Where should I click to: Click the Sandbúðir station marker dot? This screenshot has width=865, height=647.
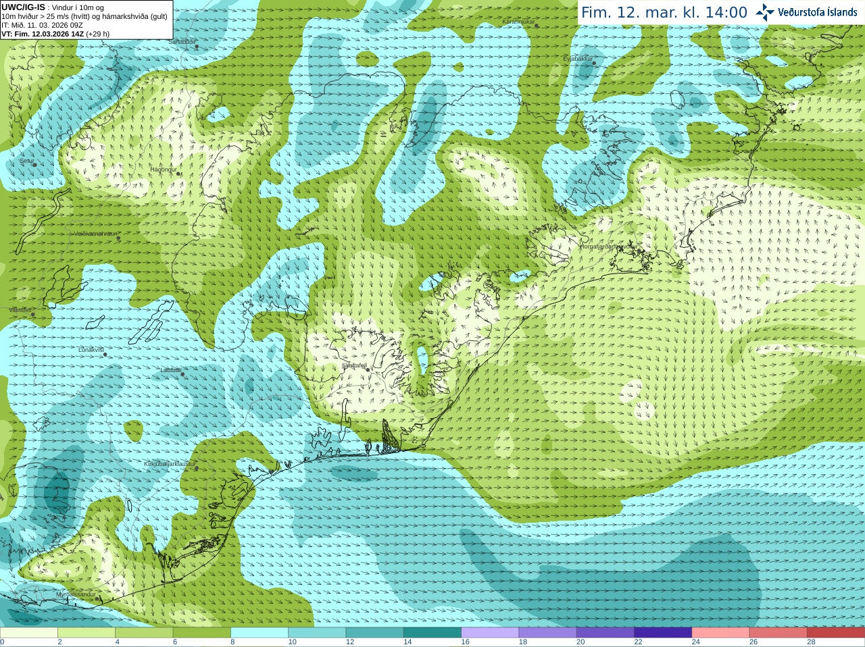point(197,47)
